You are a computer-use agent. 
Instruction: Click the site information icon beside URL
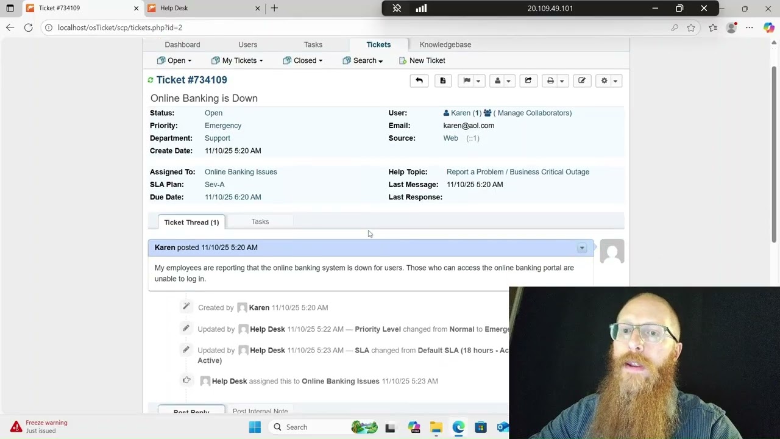coord(48,27)
